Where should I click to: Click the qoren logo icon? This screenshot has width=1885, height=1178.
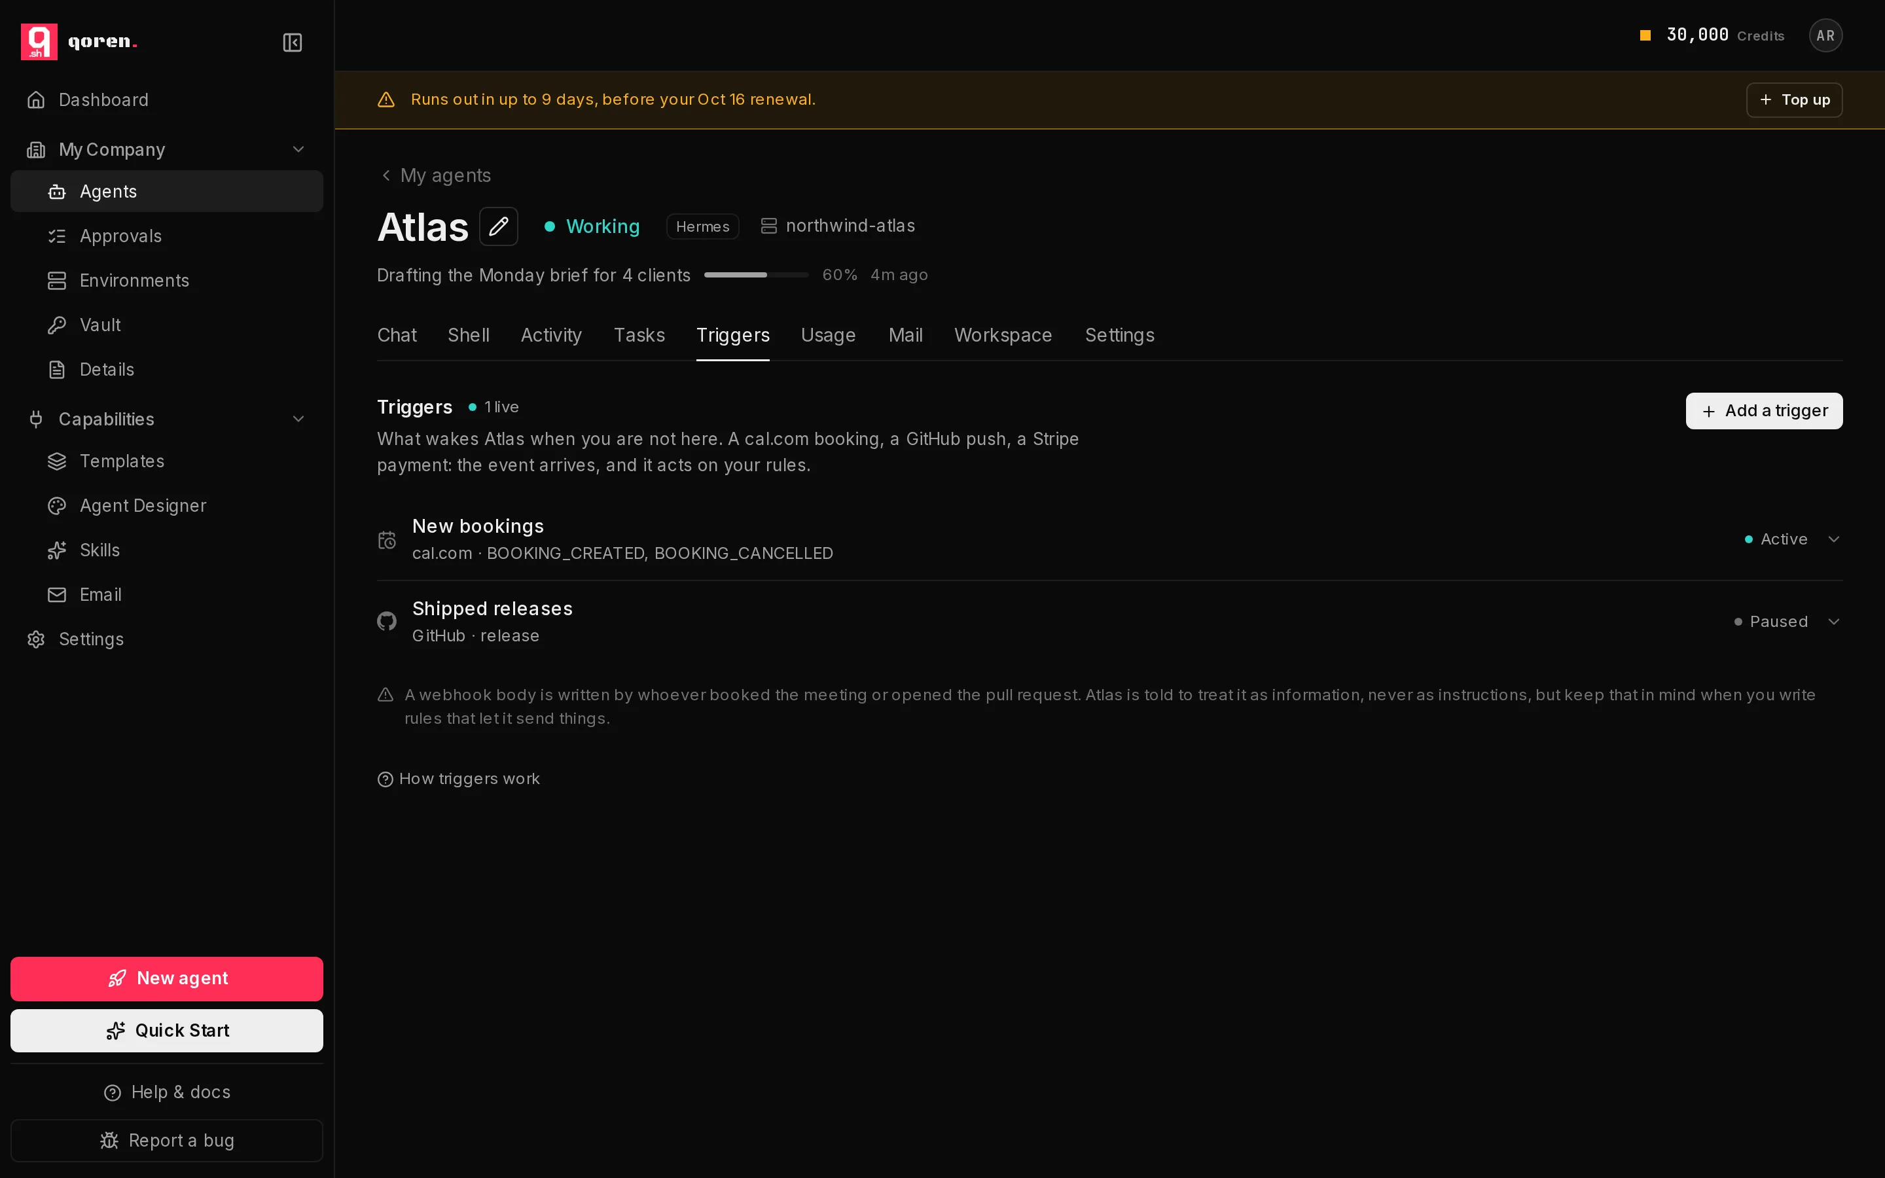tap(39, 41)
